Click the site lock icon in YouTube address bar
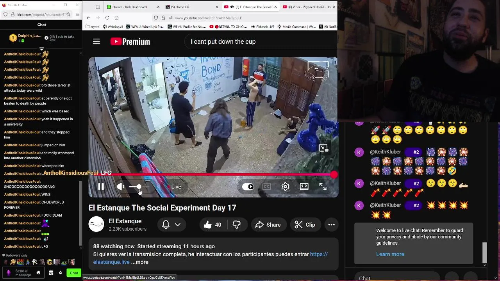This screenshot has width=500, height=281. tap(163, 18)
